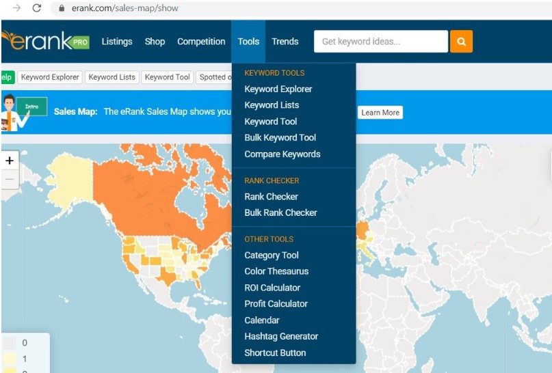The image size is (552, 373).
Task: Click the padlock site info icon
Action: pyautogui.click(x=62, y=8)
